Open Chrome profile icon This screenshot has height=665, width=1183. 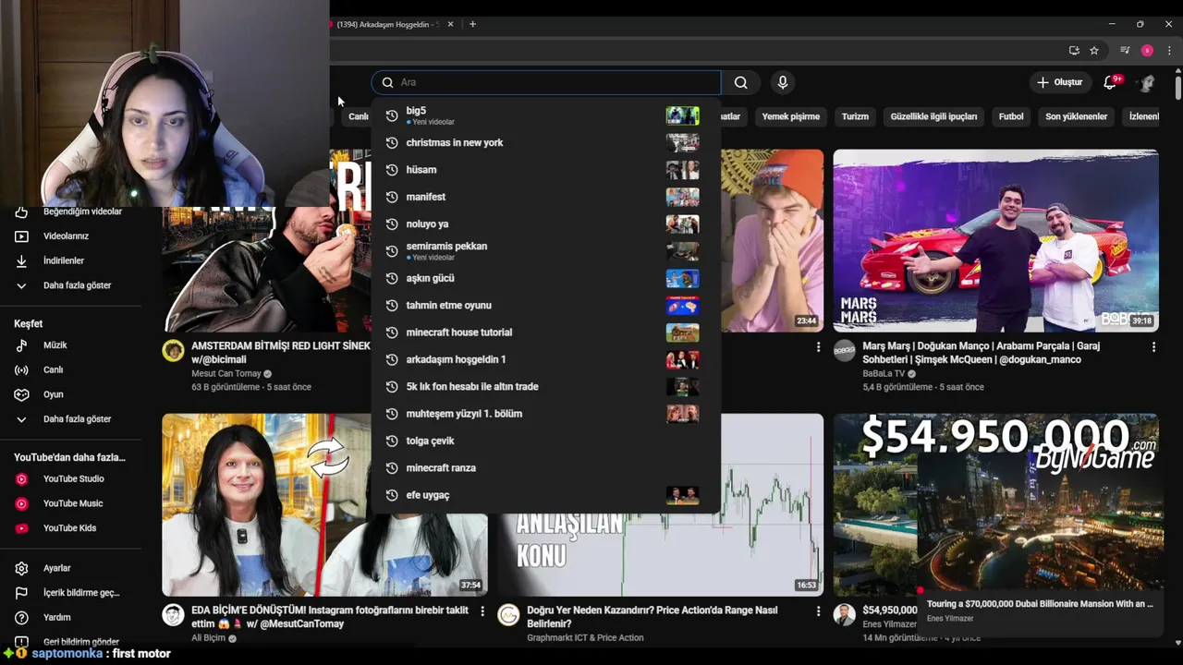1147,51
